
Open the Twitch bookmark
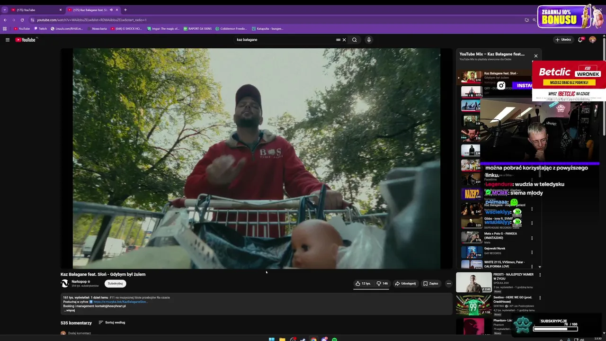tap(41, 28)
